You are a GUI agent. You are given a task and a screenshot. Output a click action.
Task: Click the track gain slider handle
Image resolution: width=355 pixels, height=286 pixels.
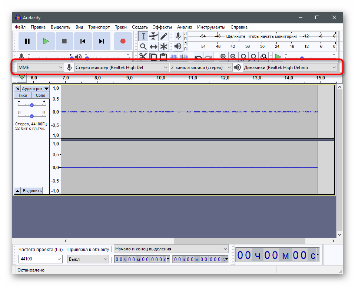[x=32, y=105]
